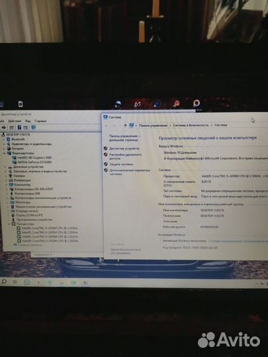Expand the Дисковые устройства category
Screen dimensions: 268x357
pos(6,167)
